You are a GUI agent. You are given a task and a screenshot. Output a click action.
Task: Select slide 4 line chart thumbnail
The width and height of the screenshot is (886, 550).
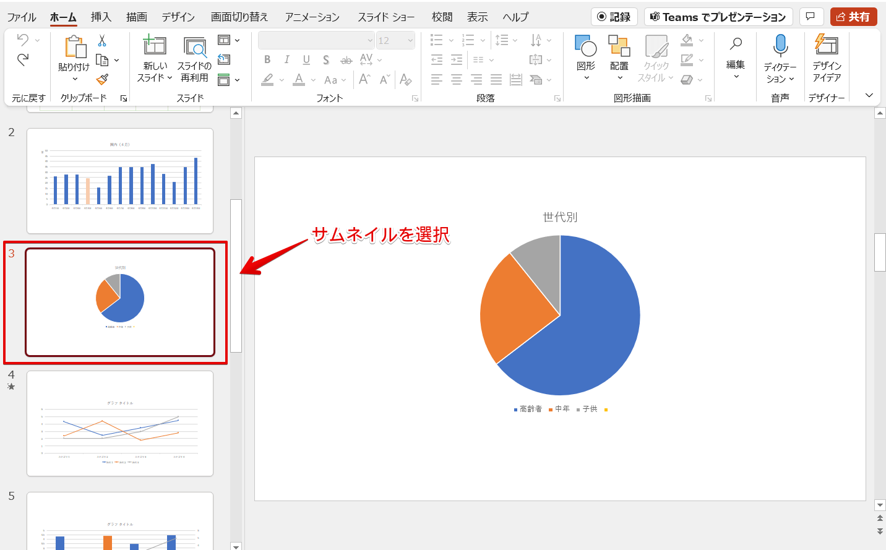click(120, 424)
